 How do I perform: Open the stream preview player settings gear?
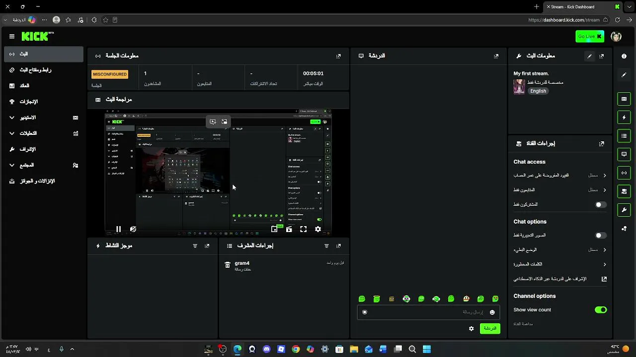(x=318, y=229)
